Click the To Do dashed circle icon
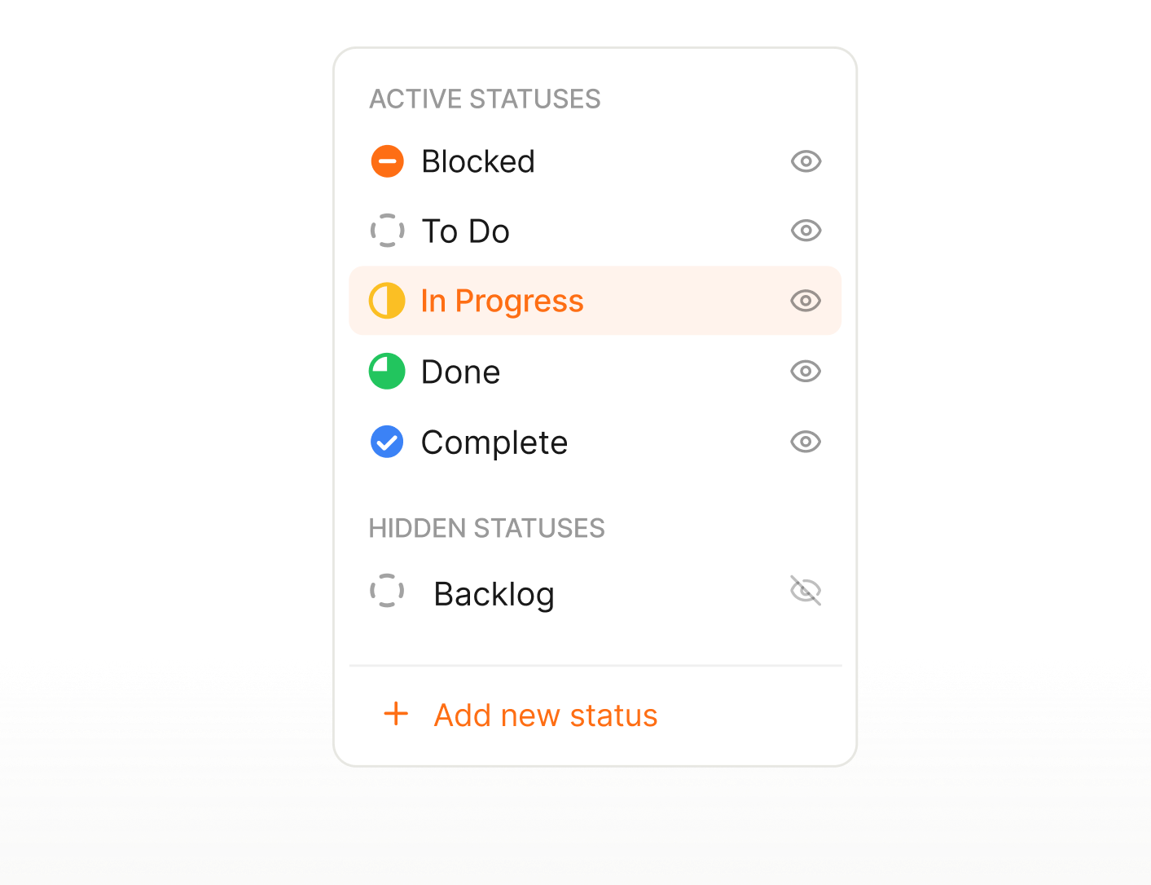 tap(387, 231)
